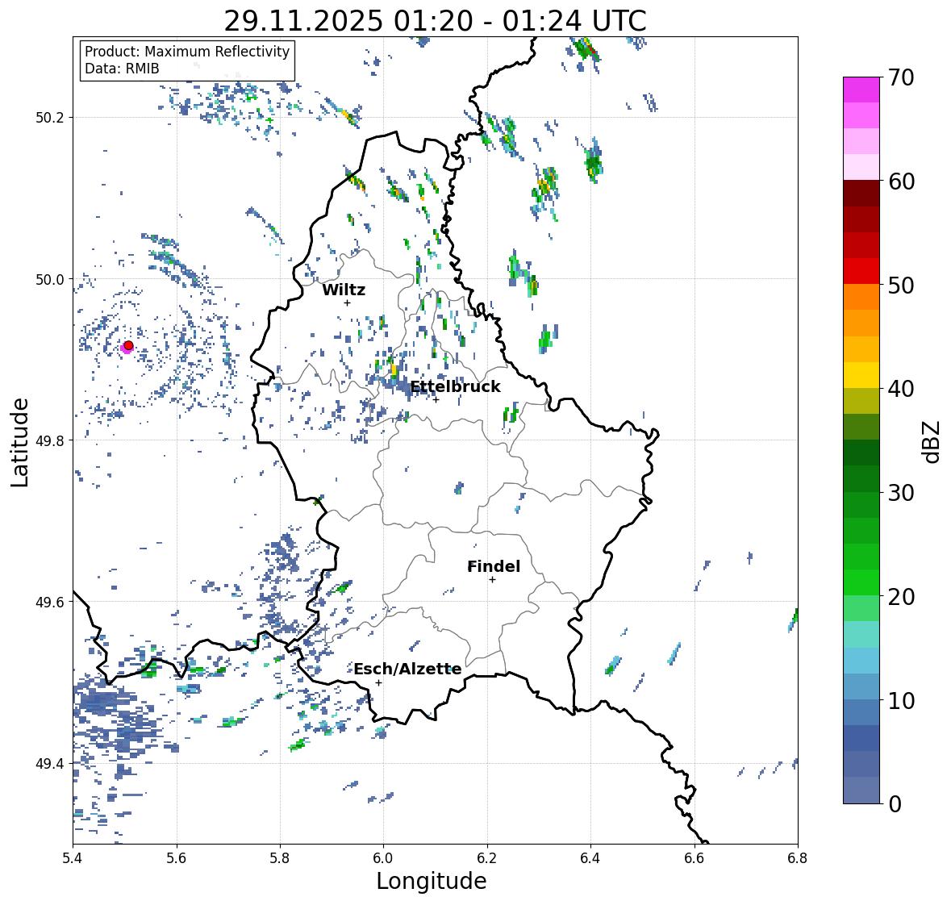Click the 5.8 longitude tick label

click(x=280, y=857)
